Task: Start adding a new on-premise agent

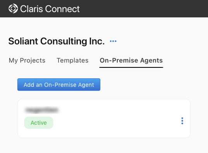Action: 59,84
